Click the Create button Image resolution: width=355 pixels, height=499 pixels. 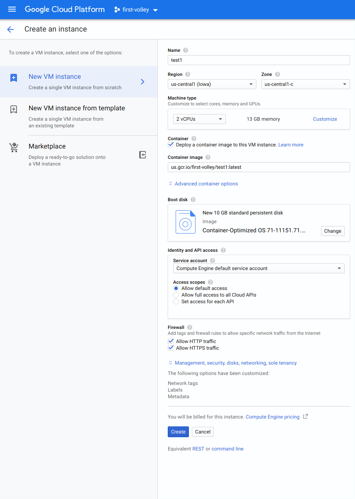pos(178,431)
